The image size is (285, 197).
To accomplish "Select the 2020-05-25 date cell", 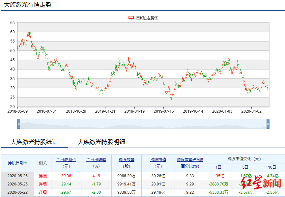I will coord(17,184).
